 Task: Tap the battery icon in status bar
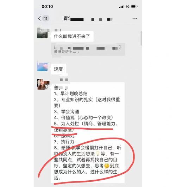coord(134,6)
